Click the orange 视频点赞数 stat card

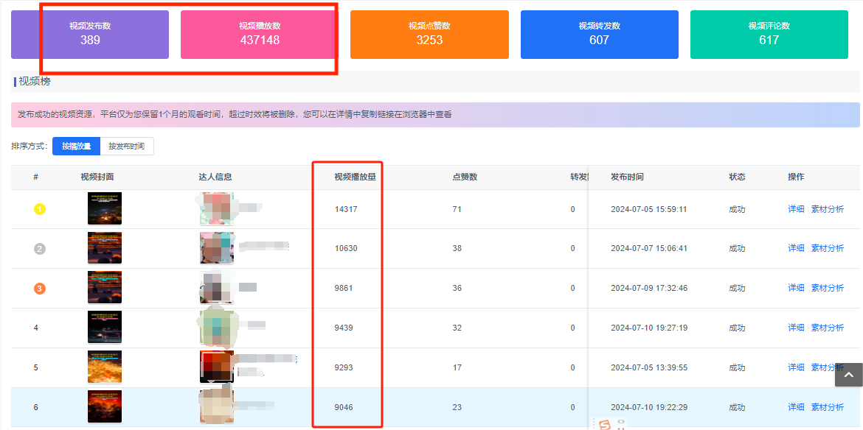point(429,34)
